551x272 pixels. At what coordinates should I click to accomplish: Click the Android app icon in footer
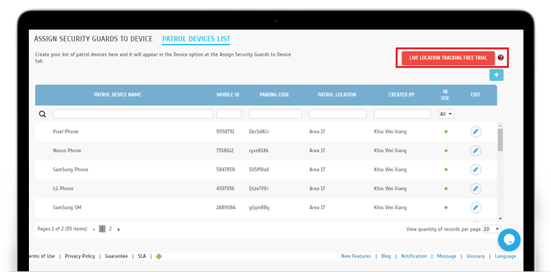click(x=159, y=256)
